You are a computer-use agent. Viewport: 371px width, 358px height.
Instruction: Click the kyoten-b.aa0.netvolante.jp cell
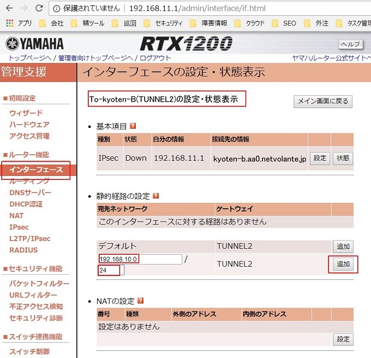[260, 159]
